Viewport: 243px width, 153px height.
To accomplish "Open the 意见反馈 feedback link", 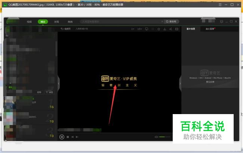I will pyautogui.click(x=210, y=82).
